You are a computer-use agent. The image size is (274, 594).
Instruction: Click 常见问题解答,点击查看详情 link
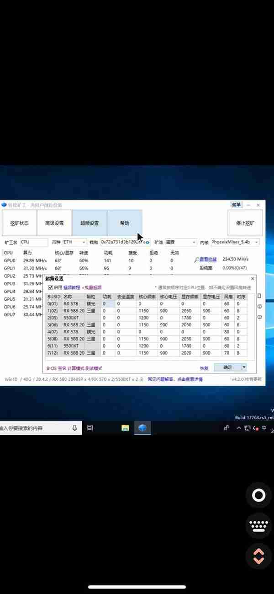coord(174,379)
